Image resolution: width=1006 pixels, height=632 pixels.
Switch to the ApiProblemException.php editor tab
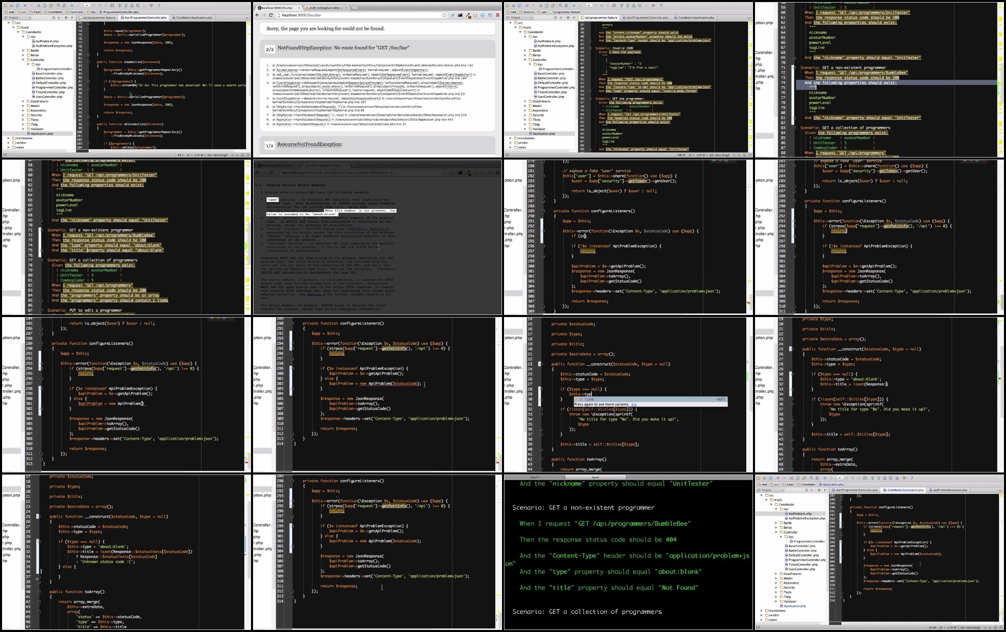point(949,490)
